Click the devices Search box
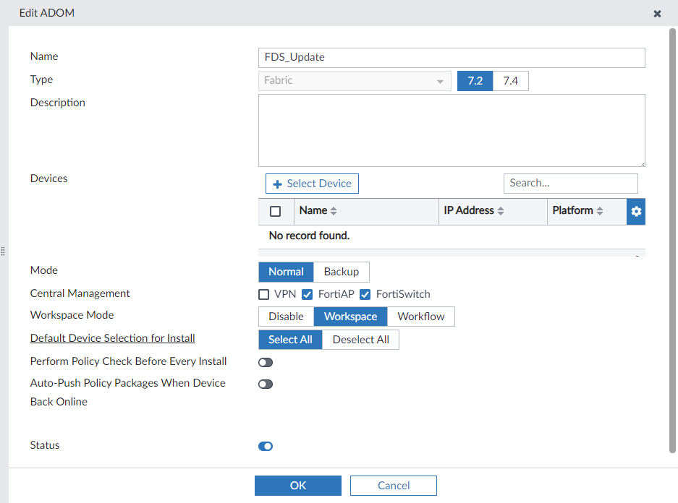This screenshot has height=503, width=678. click(x=570, y=183)
